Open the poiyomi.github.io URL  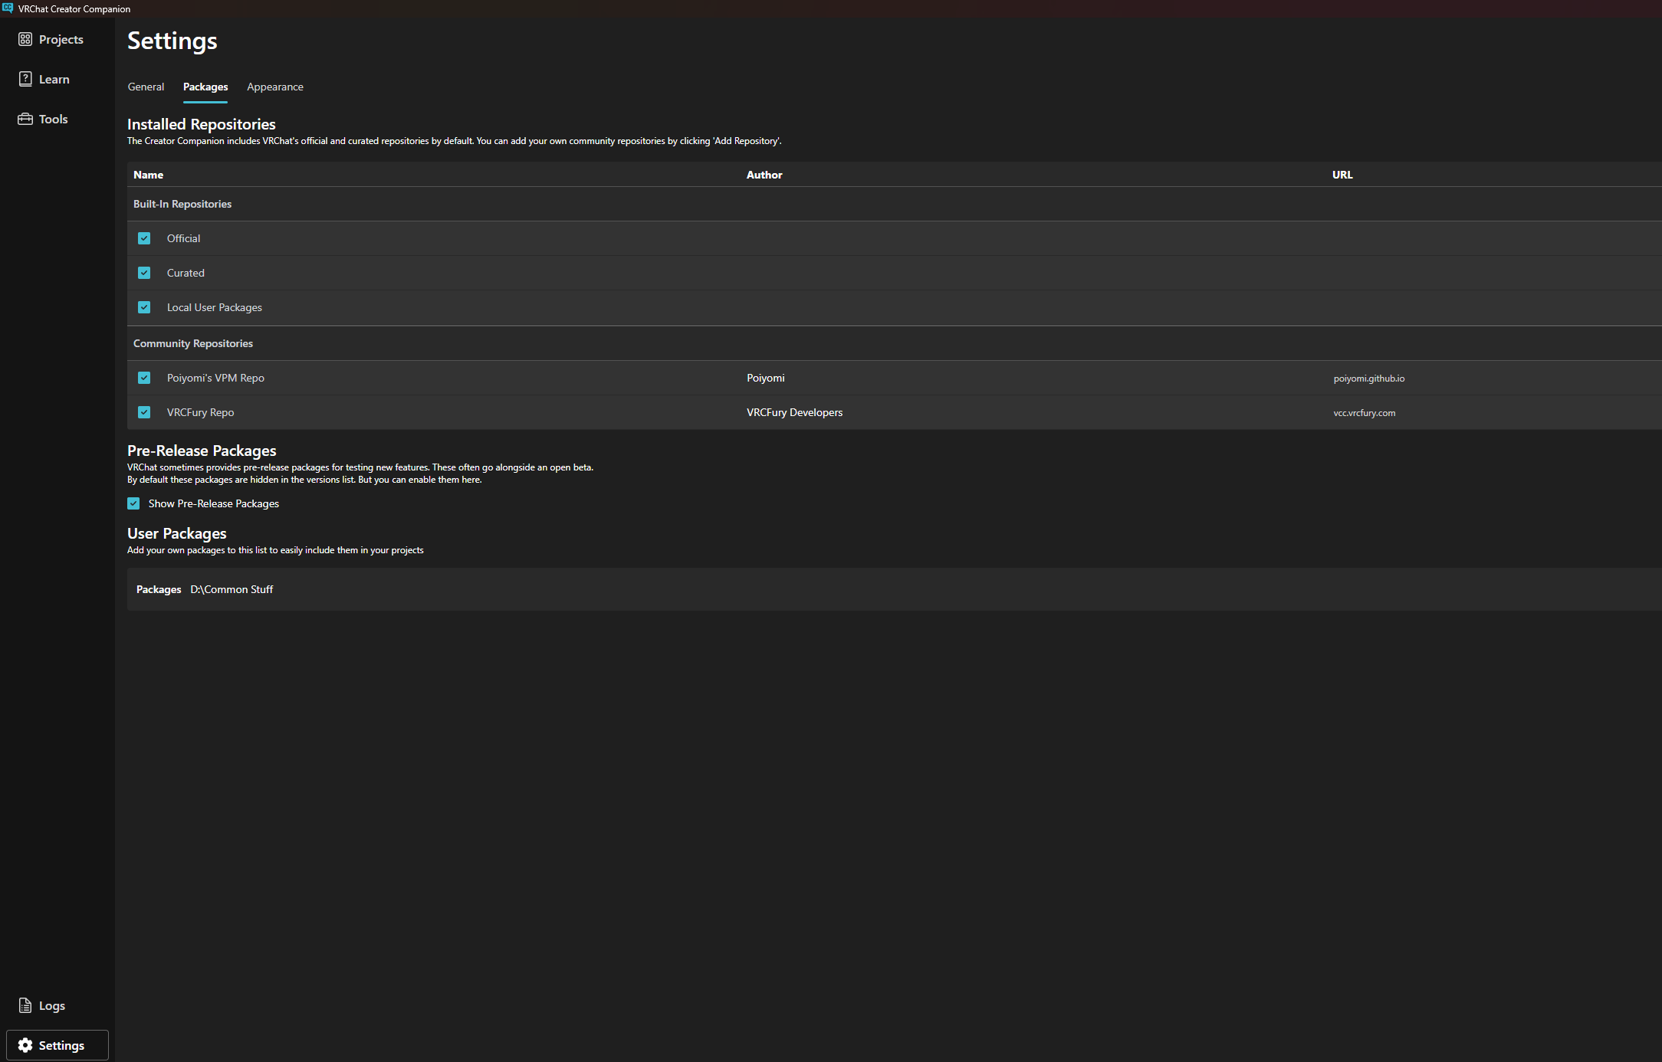coord(1368,379)
